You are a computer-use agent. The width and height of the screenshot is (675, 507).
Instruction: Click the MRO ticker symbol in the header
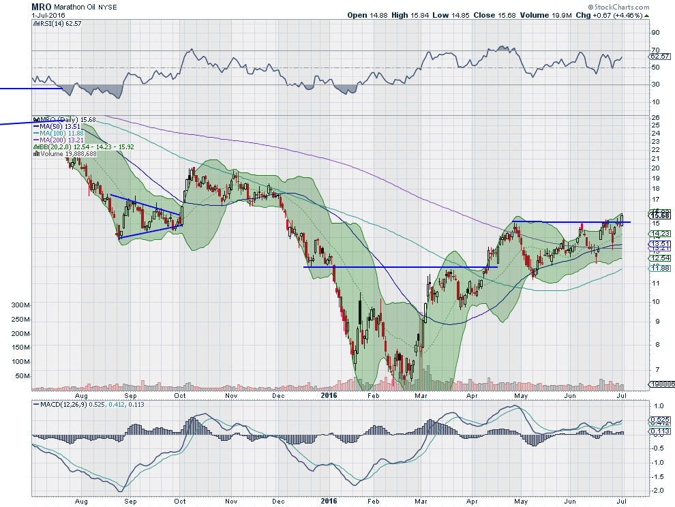click(42, 7)
